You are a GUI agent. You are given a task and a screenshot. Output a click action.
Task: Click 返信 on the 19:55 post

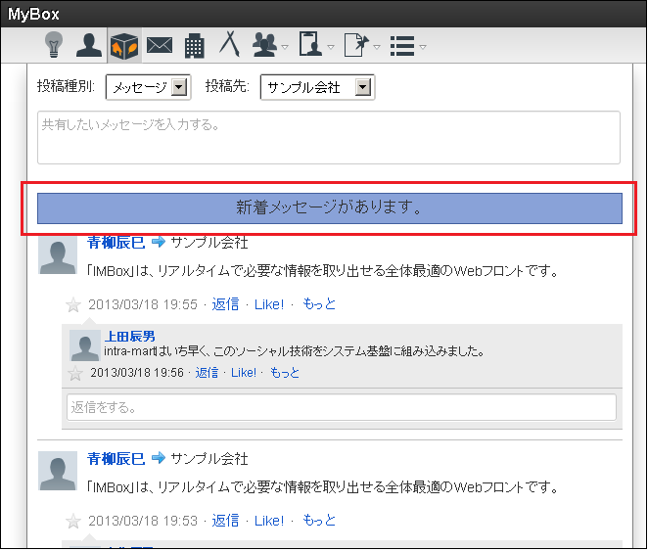(225, 304)
